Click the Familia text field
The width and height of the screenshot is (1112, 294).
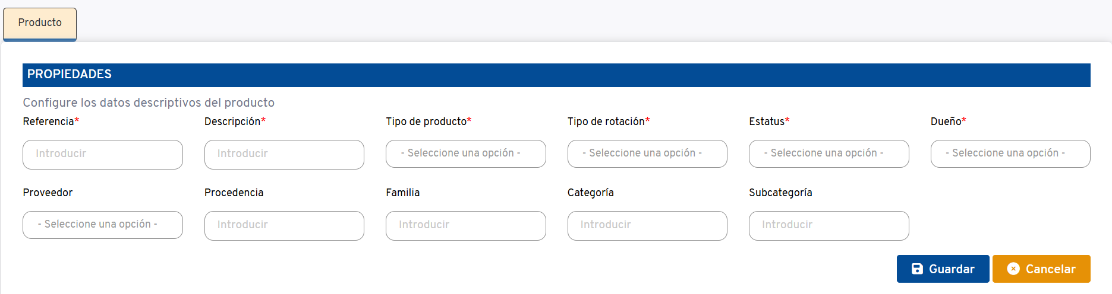pyautogui.click(x=465, y=225)
